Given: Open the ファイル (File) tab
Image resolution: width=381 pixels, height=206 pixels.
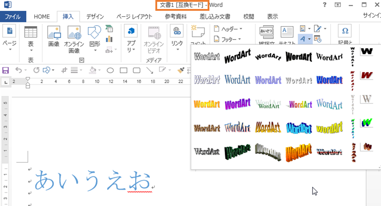Looking at the screenshot, I should [13, 17].
